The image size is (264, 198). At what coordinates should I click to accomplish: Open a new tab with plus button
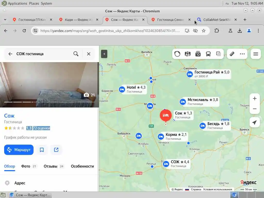click(245, 20)
